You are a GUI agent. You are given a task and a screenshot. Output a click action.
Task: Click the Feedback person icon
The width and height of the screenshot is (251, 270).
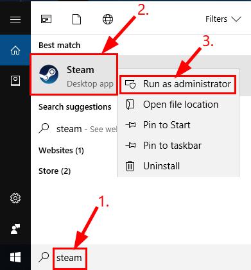point(15,229)
